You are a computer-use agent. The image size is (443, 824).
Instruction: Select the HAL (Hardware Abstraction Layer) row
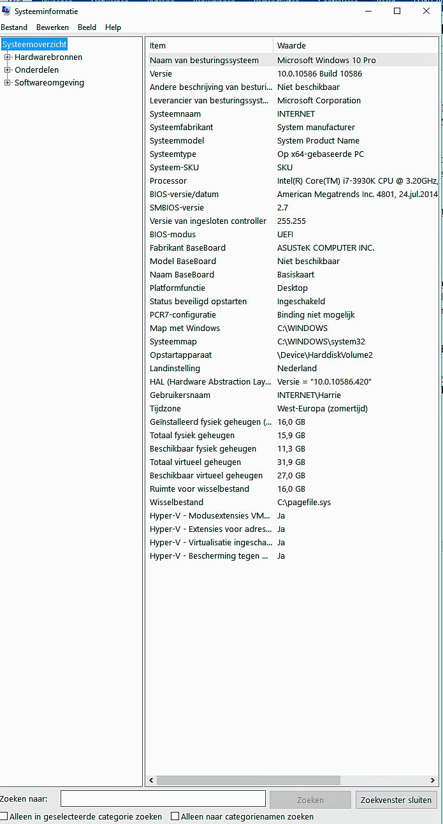coord(293,381)
